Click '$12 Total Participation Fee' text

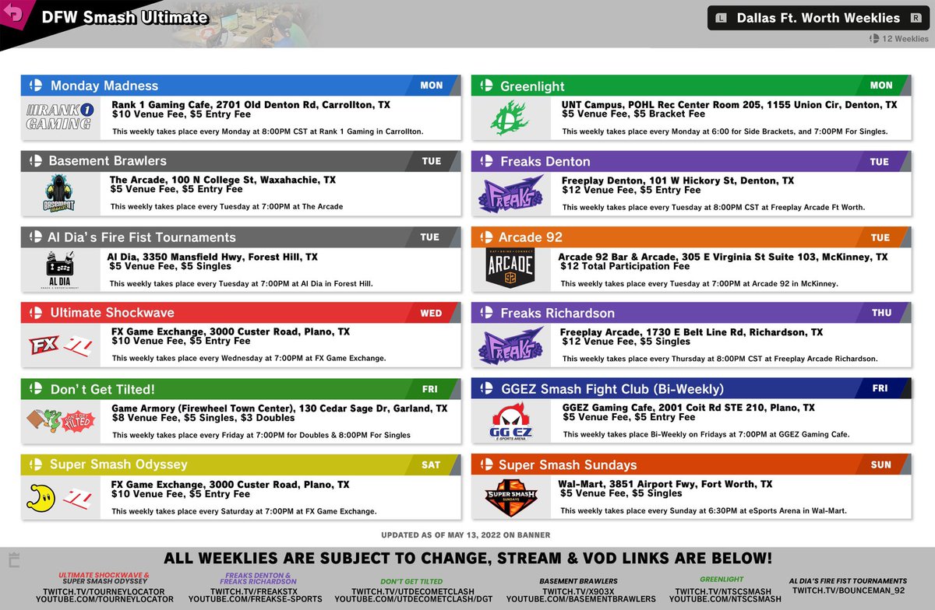(625, 266)
